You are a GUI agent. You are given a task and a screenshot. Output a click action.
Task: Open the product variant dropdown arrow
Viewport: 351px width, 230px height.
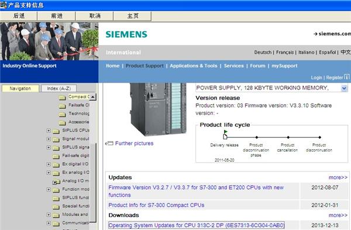click(x=344, y=88)
